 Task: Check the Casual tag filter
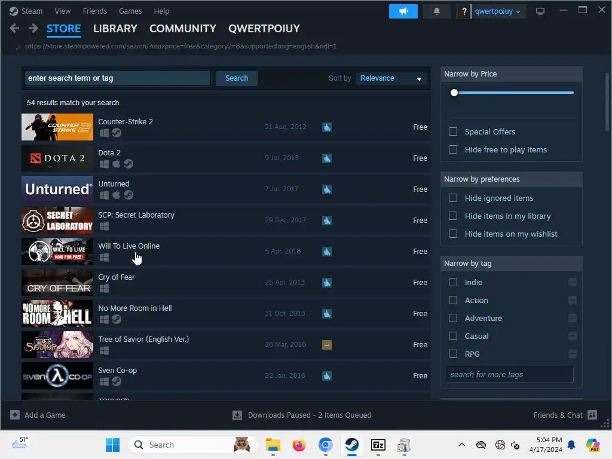[x=453, y=336]
